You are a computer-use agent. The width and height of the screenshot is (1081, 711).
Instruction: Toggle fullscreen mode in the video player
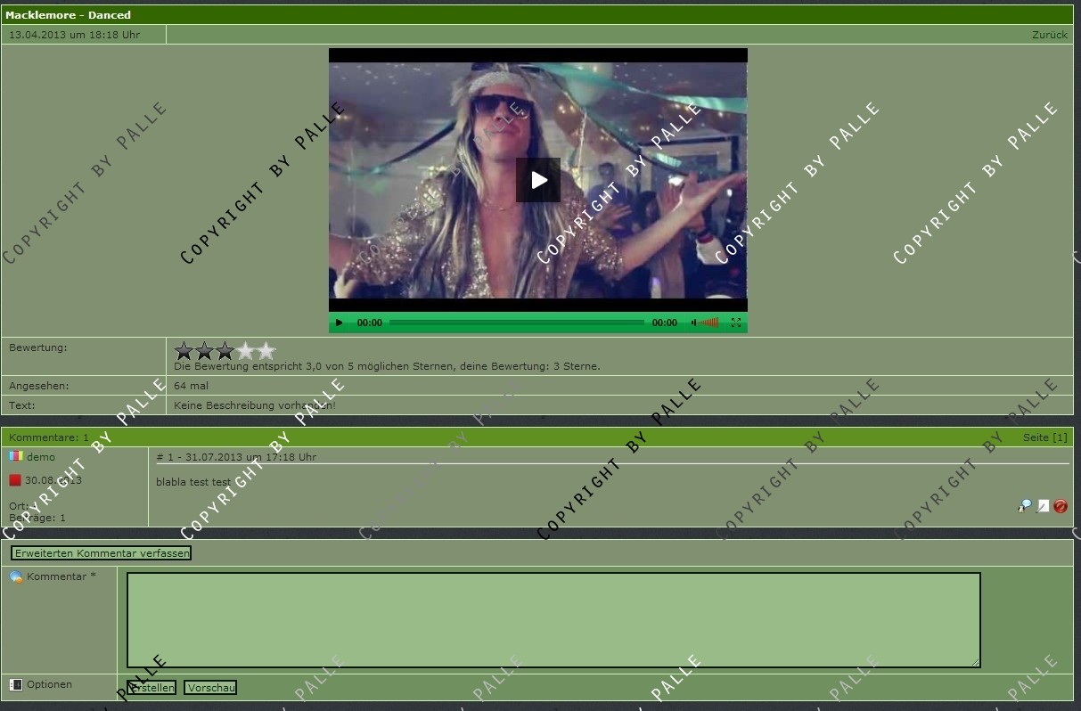[736, 323]
